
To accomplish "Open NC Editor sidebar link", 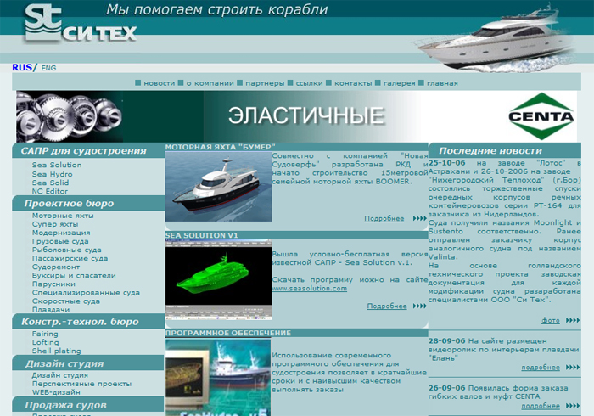I will pyautogui.click(x=49, y=191).
